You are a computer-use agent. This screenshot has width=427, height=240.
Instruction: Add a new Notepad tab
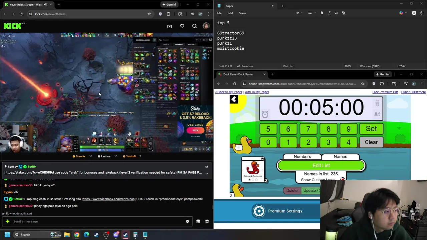tap(282, 6)
